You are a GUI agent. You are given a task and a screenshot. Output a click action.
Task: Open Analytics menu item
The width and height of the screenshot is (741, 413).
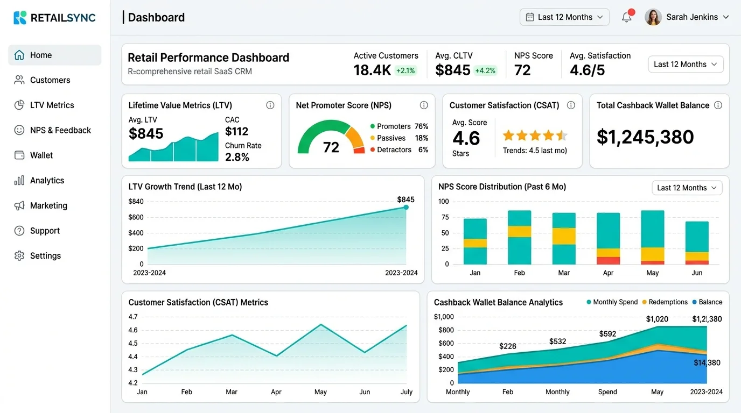(55, 180)
